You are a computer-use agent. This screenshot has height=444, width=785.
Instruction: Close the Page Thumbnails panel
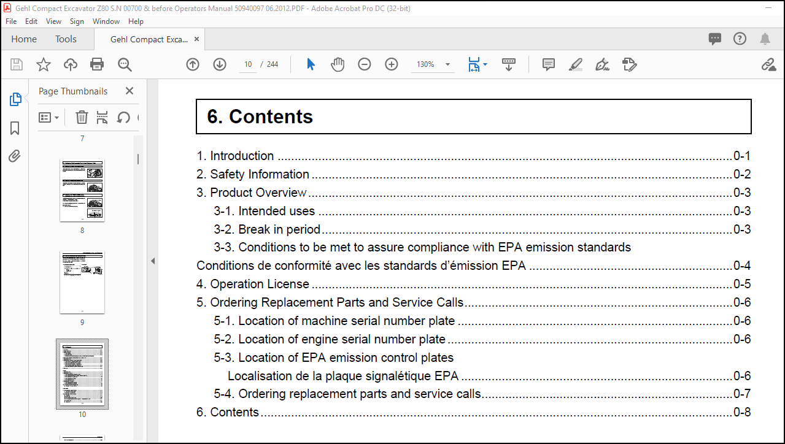tap(130, 91)
